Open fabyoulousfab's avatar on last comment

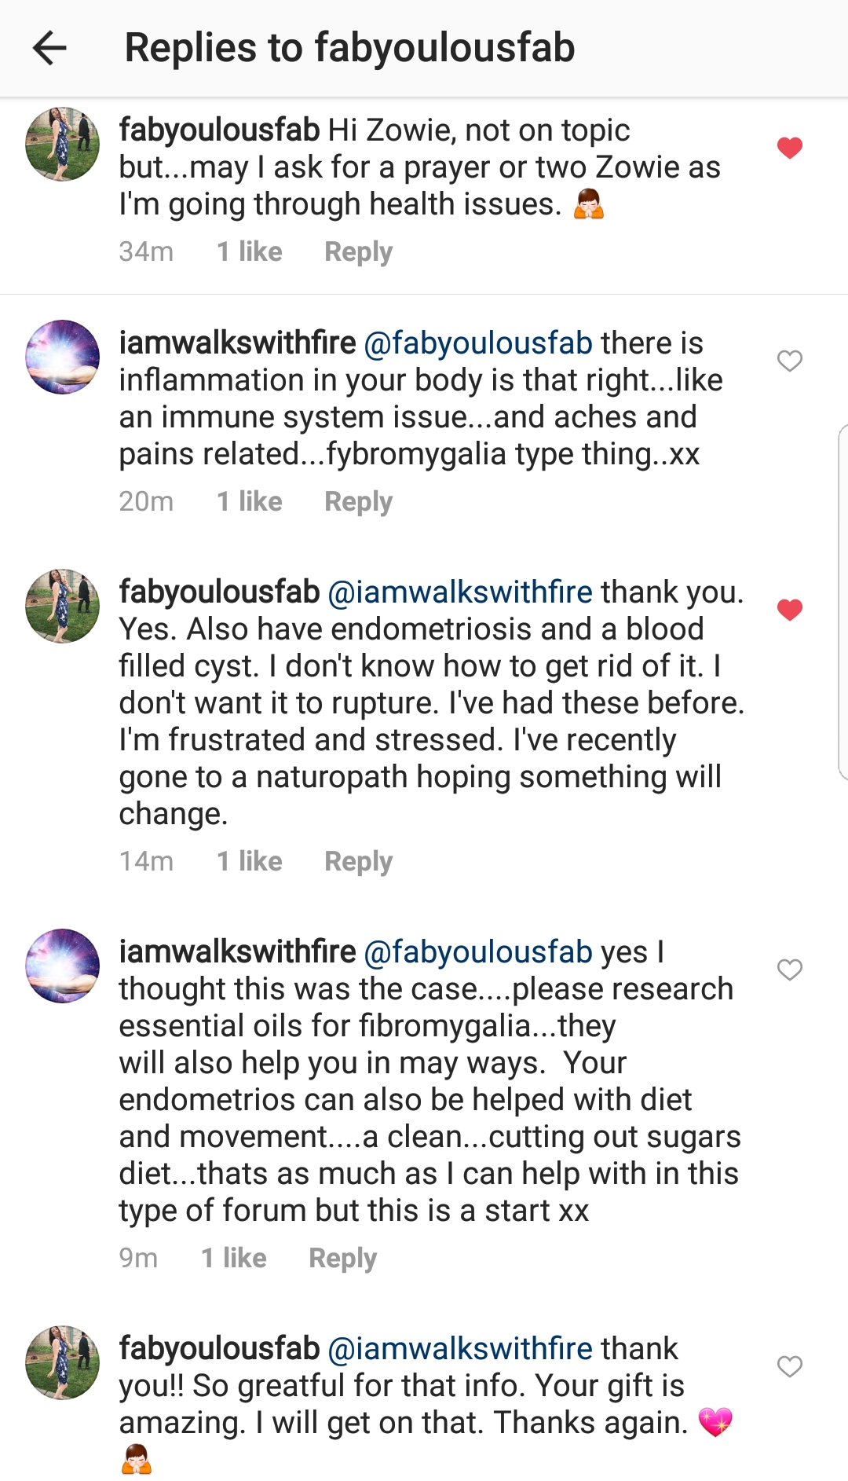coord(63,1362)
